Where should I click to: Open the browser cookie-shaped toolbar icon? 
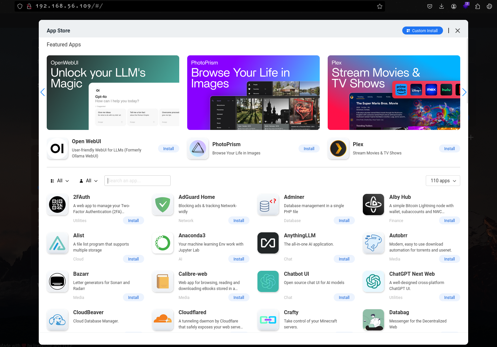(x=489, y=6)
